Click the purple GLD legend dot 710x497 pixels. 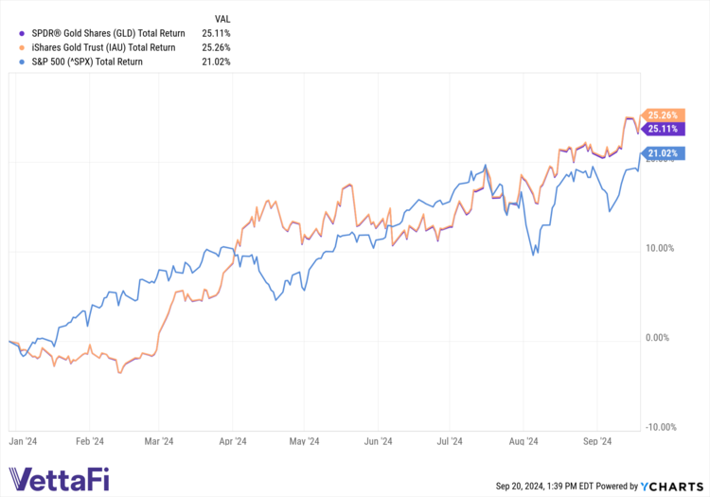tap(21, 32)
